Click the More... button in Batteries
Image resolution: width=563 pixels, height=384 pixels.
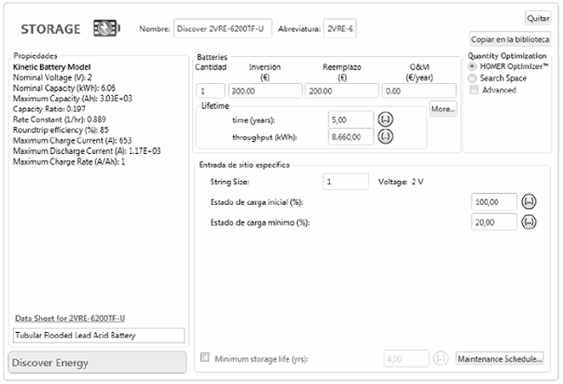(443, 109)
